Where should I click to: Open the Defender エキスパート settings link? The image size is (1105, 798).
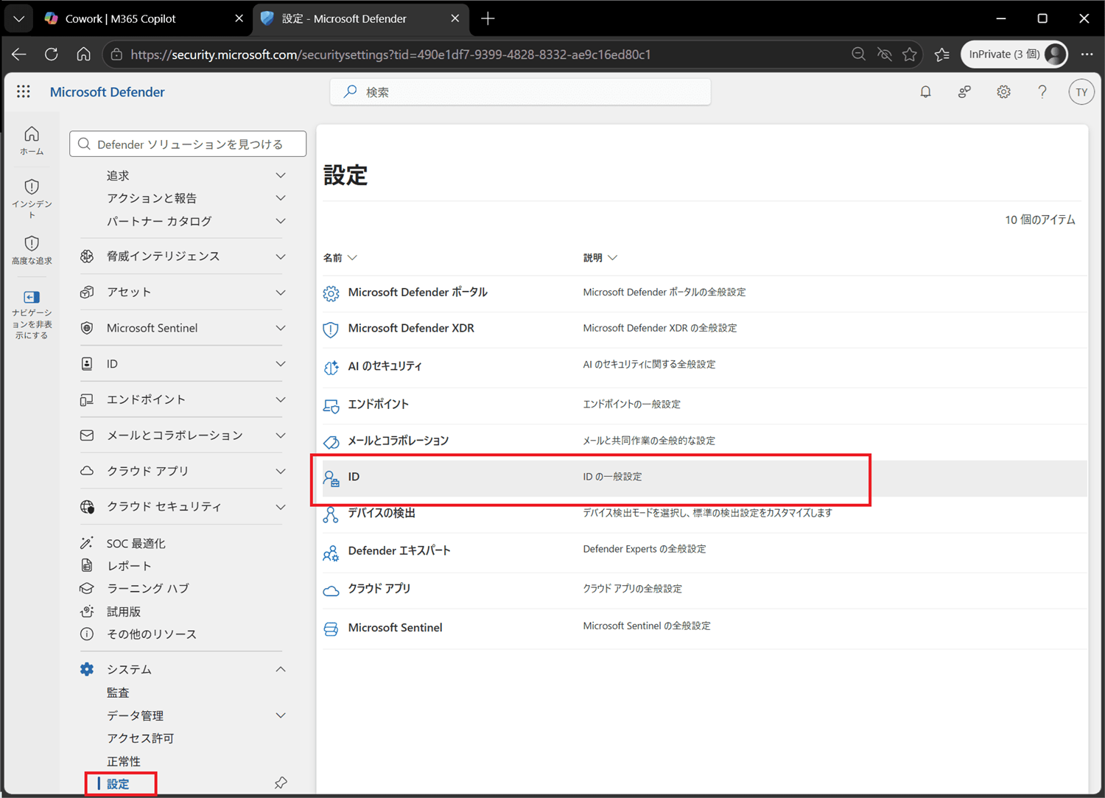pyautogui.click(x=399, y=551)
